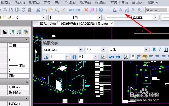
Task: Open the layer 0 dropdown
Action: click(x=43, y=18)
